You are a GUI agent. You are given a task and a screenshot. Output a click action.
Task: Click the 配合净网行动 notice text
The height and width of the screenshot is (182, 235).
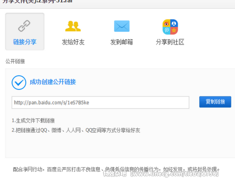pos(116,169)
